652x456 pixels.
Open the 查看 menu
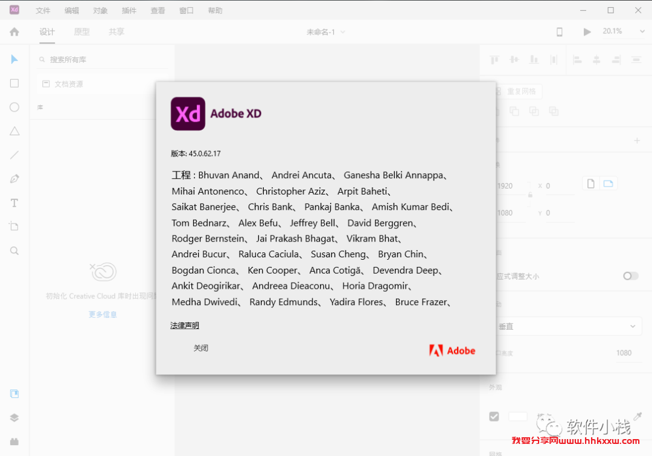click(x=158, y=10)
